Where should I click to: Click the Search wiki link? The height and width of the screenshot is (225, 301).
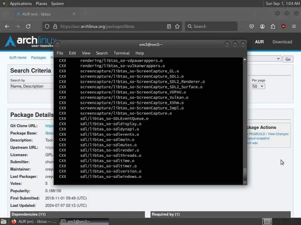(252, 143)
